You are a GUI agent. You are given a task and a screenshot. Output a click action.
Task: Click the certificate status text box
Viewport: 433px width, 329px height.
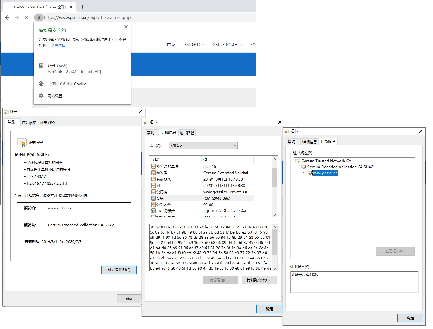click(x=354, y=282)
